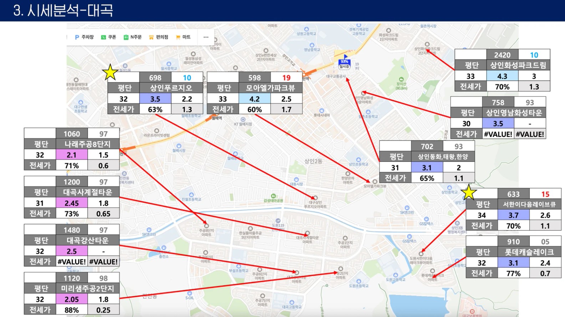The height and width of the screenshot is (317, 565).
Task: Select the 상인화성파크드림 table header cell
Action: [518, 65]
